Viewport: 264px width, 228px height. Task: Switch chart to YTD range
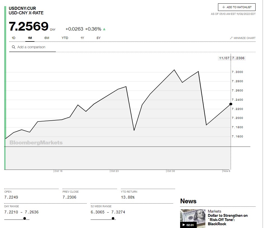(65, 38)
